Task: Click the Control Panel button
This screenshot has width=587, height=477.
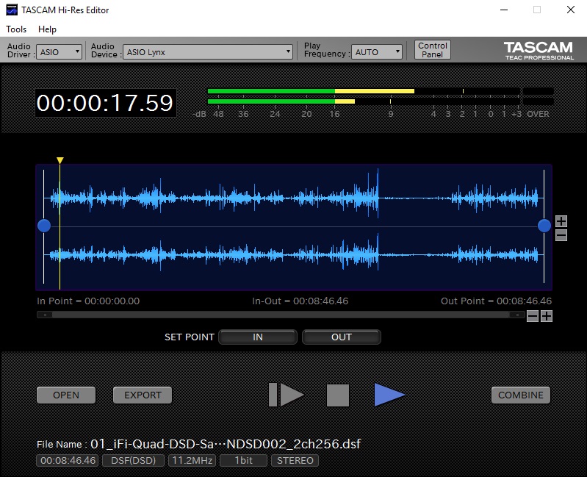Action: 433,50
